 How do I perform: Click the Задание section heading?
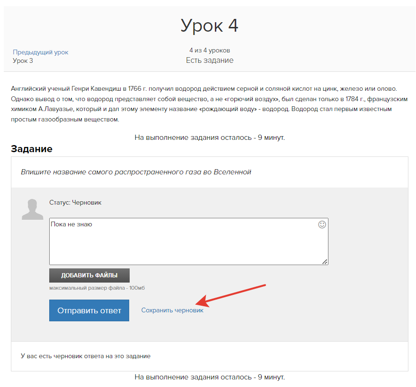pos(32,149)
